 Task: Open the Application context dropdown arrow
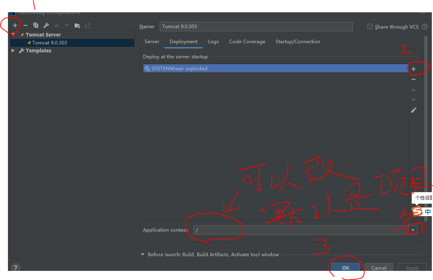(x=413, y=230)
